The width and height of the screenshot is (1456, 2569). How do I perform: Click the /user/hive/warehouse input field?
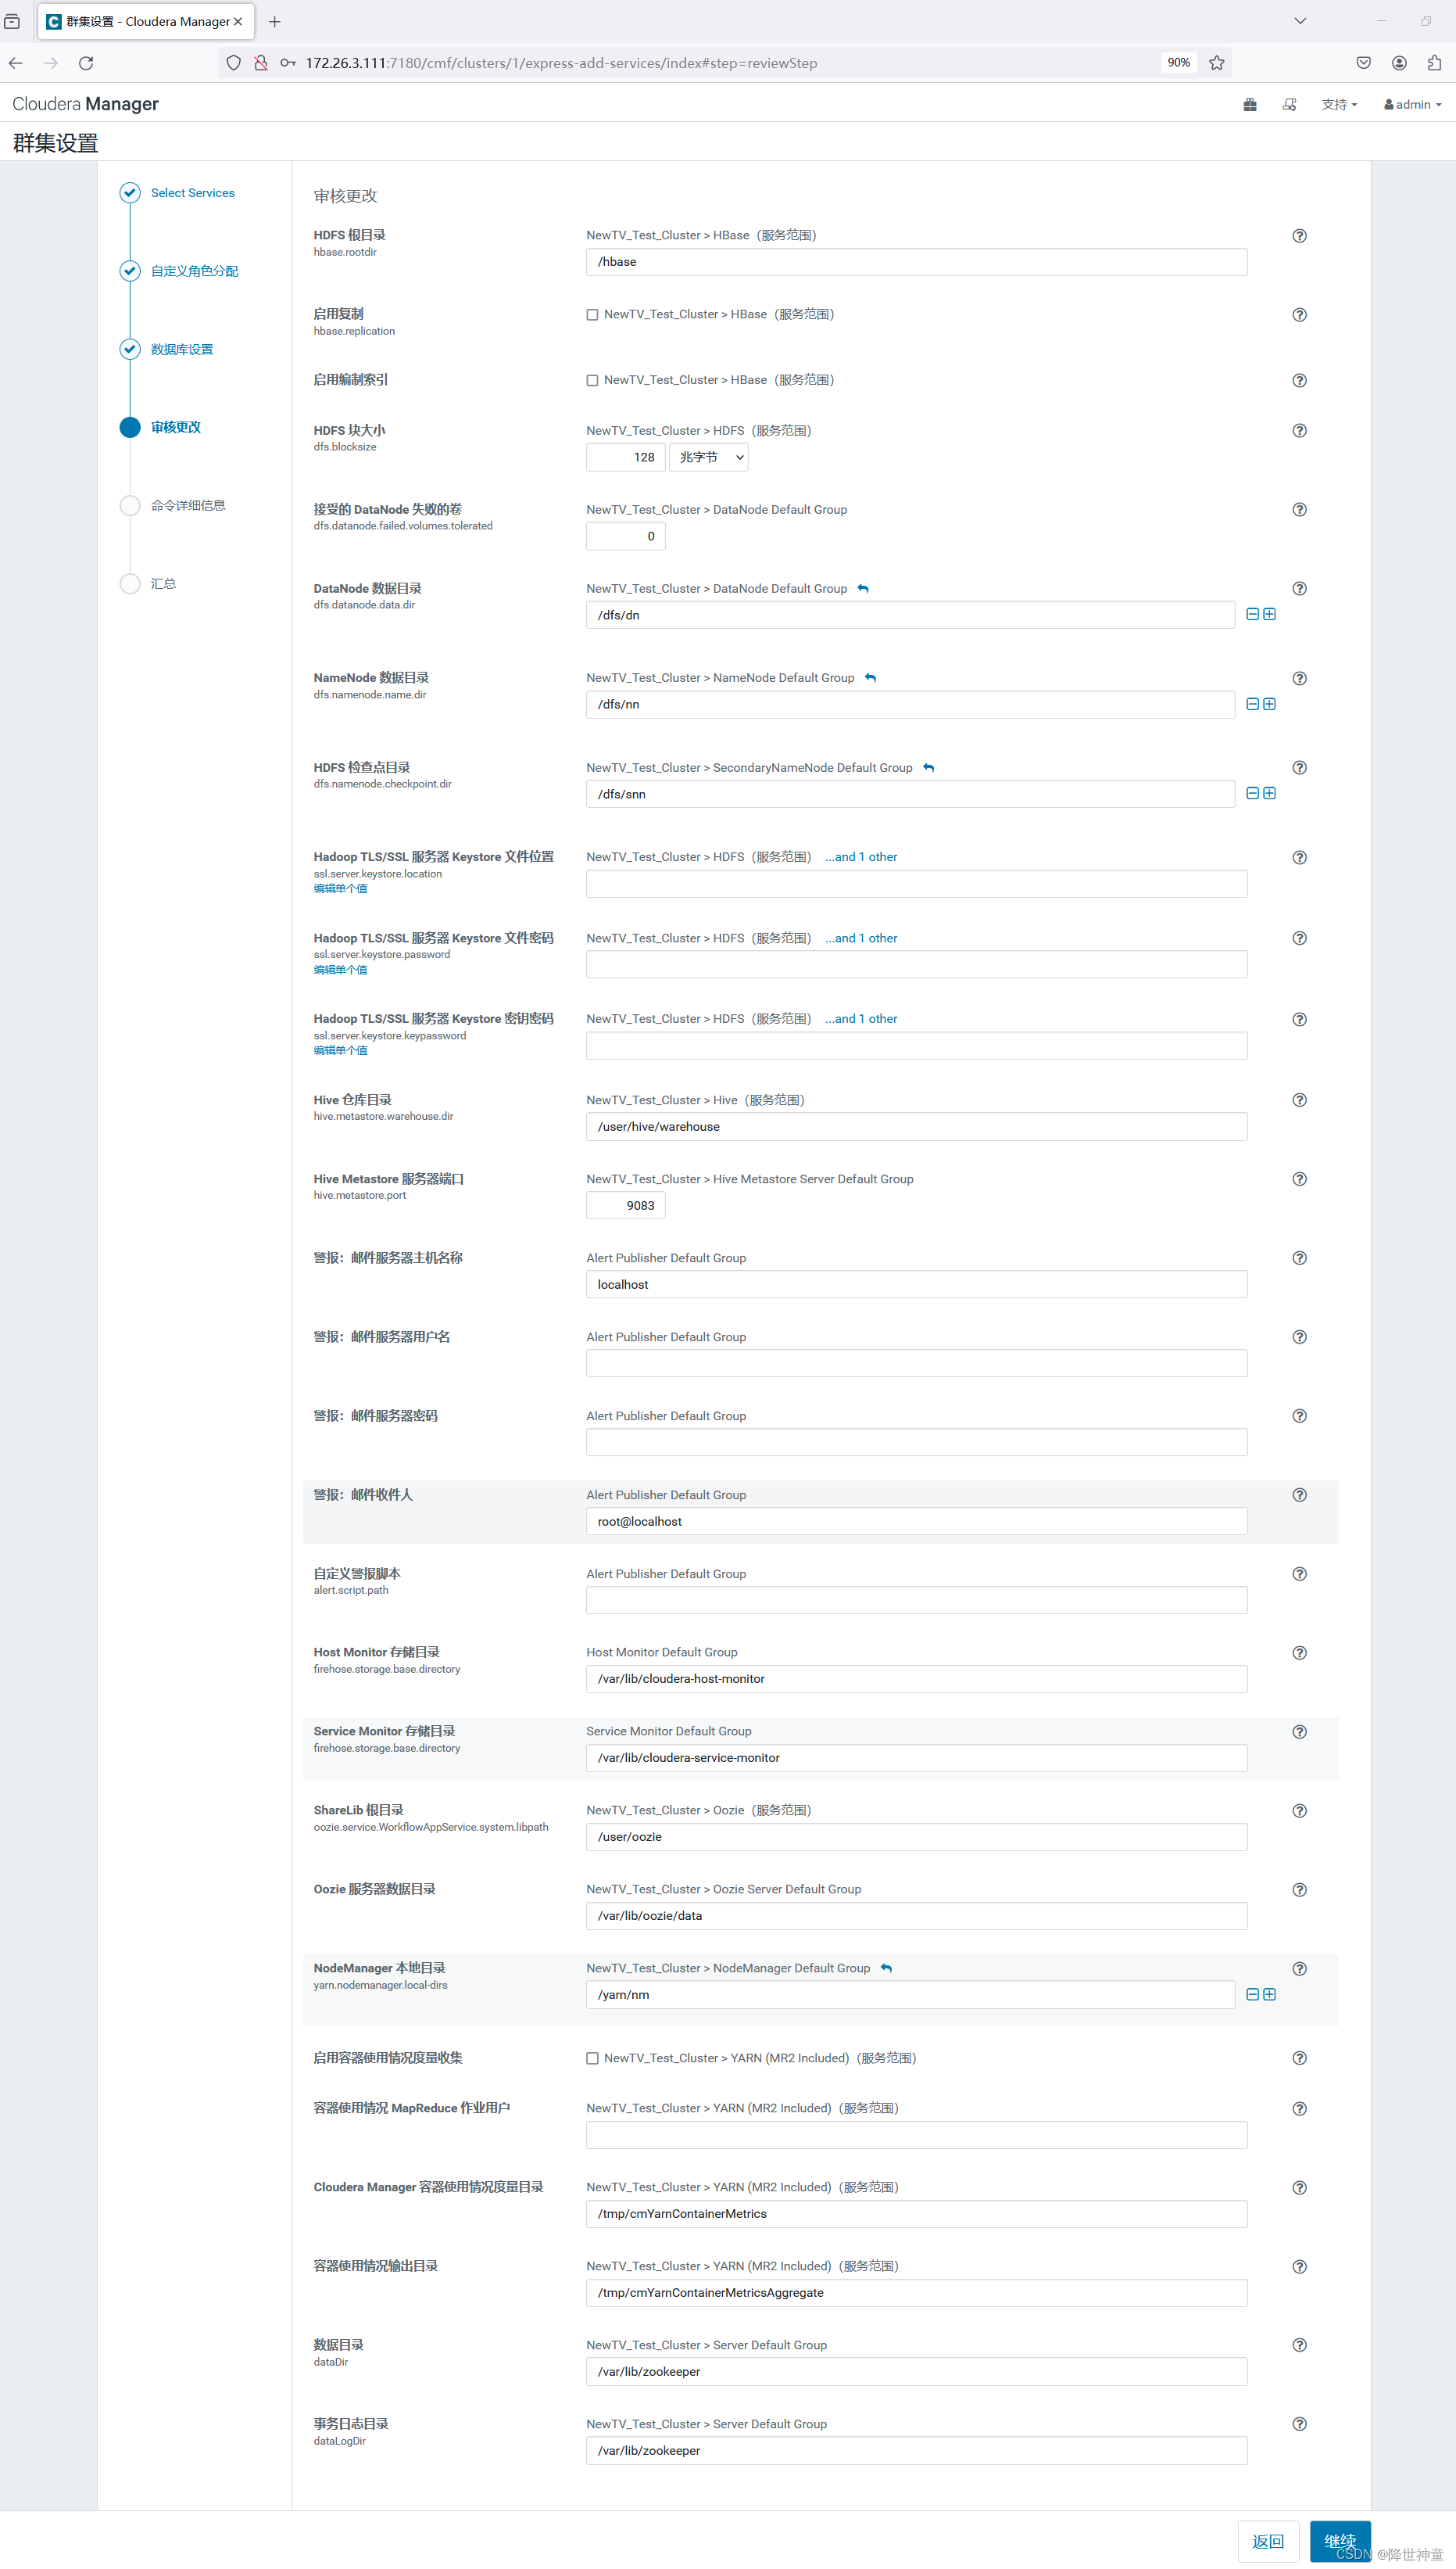pos(916,1128)
